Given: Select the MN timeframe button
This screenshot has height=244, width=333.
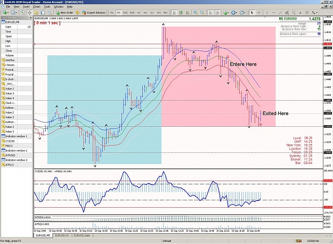Looking at the screenshot, I should pos(165,13).
